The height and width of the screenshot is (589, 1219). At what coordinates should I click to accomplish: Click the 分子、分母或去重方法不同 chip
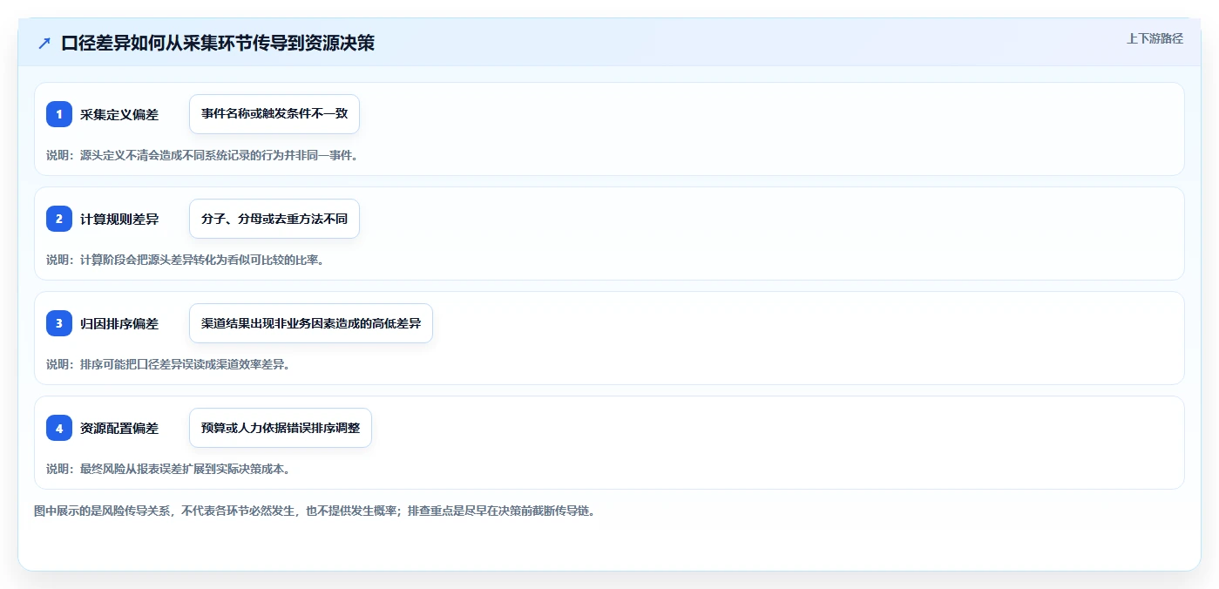tap(274, 219)
